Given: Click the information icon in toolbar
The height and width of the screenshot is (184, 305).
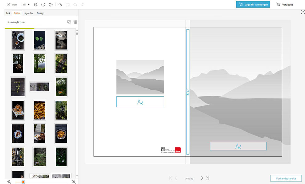Looking at the screenshot, I should tap(43, 5).
